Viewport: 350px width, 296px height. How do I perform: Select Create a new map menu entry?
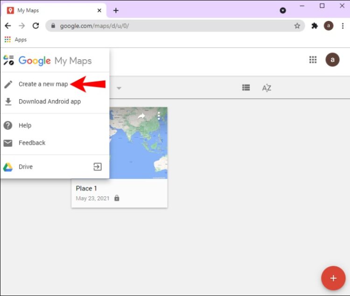[55, 84]
